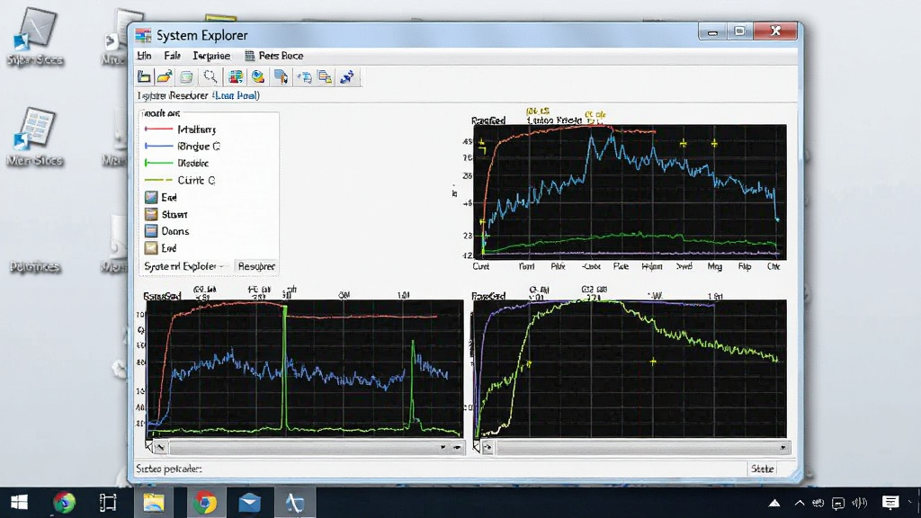
Task: Select the solid green-line legend entry
Action: tap(177, 164)
